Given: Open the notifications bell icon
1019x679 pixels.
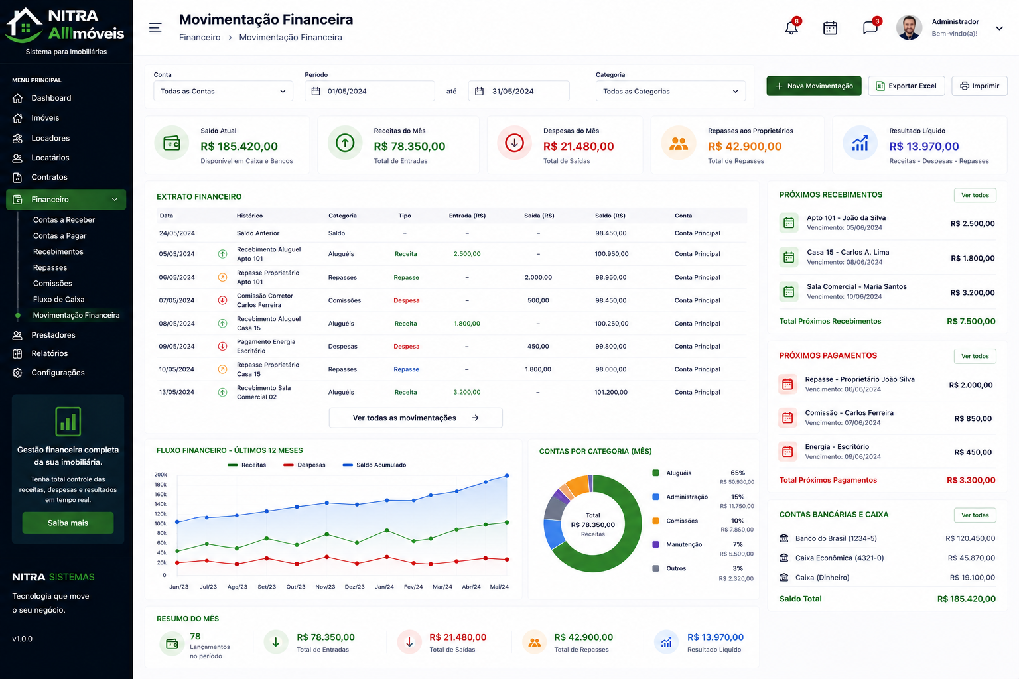Looking at the screenshot, I should coord(791,28).
